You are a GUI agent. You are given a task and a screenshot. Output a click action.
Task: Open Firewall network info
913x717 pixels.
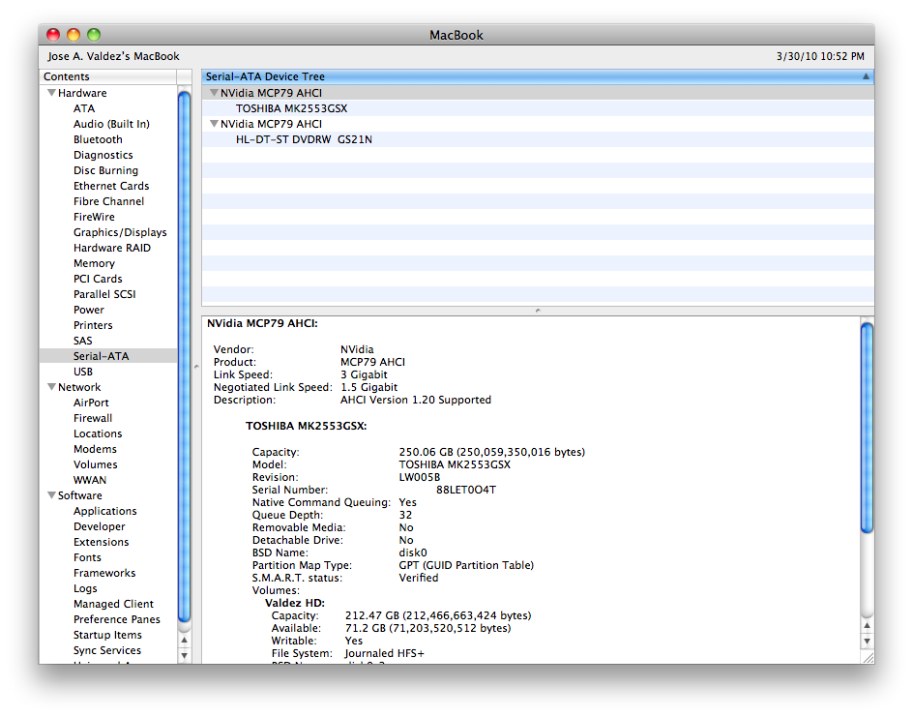(x=93, y=418)
